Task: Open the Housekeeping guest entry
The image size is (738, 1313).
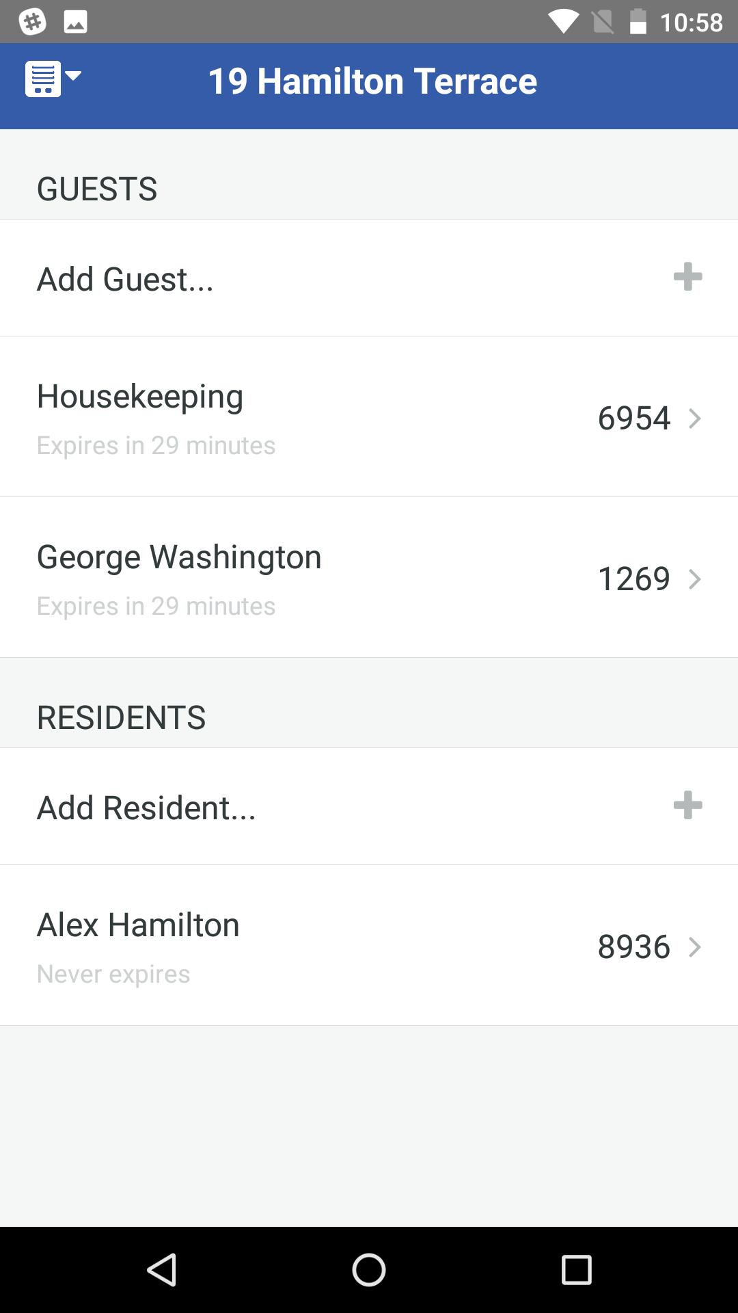Action: click(x=140, y=397)
